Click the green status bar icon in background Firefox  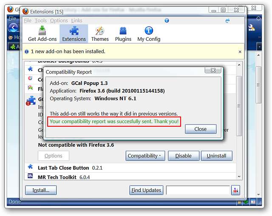click(x=246, y=202)
